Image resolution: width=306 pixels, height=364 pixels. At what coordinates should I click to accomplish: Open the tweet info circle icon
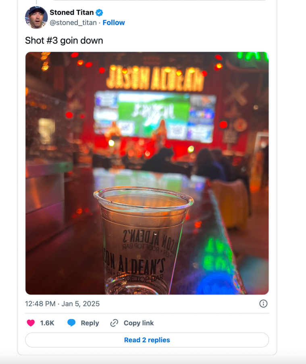(263, 304)
